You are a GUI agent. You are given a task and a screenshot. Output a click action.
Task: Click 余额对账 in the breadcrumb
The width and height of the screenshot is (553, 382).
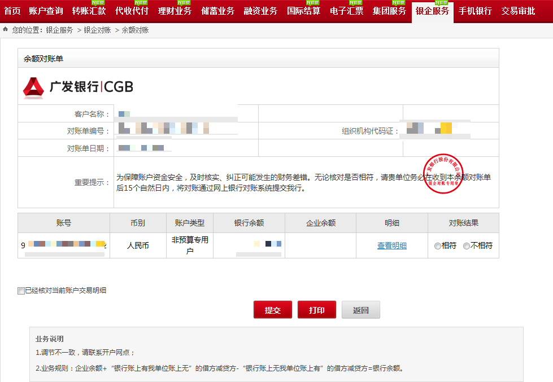click(135, 30)
